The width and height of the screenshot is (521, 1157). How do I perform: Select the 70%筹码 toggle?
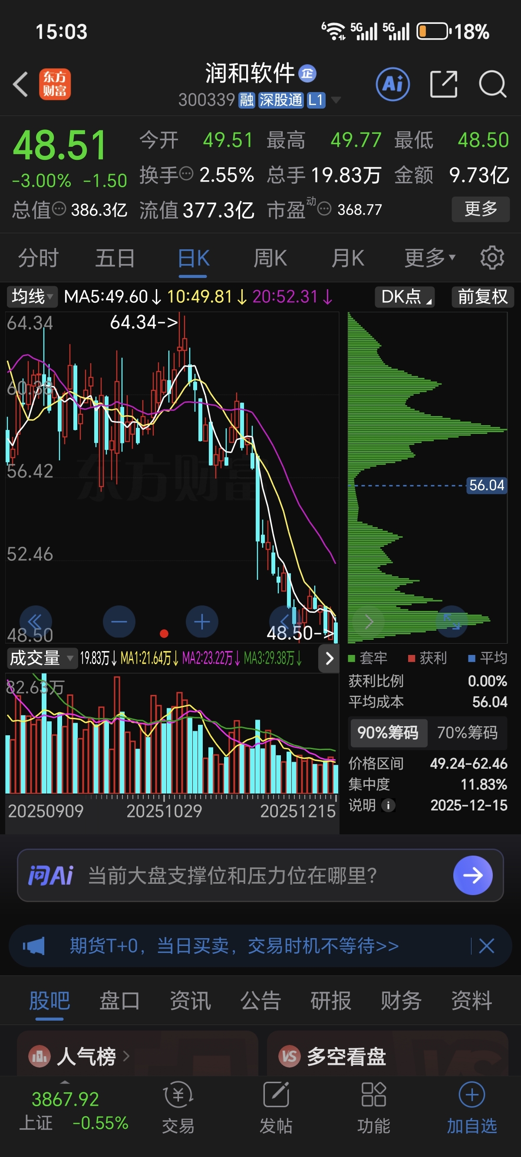click(x=468, y=733)
